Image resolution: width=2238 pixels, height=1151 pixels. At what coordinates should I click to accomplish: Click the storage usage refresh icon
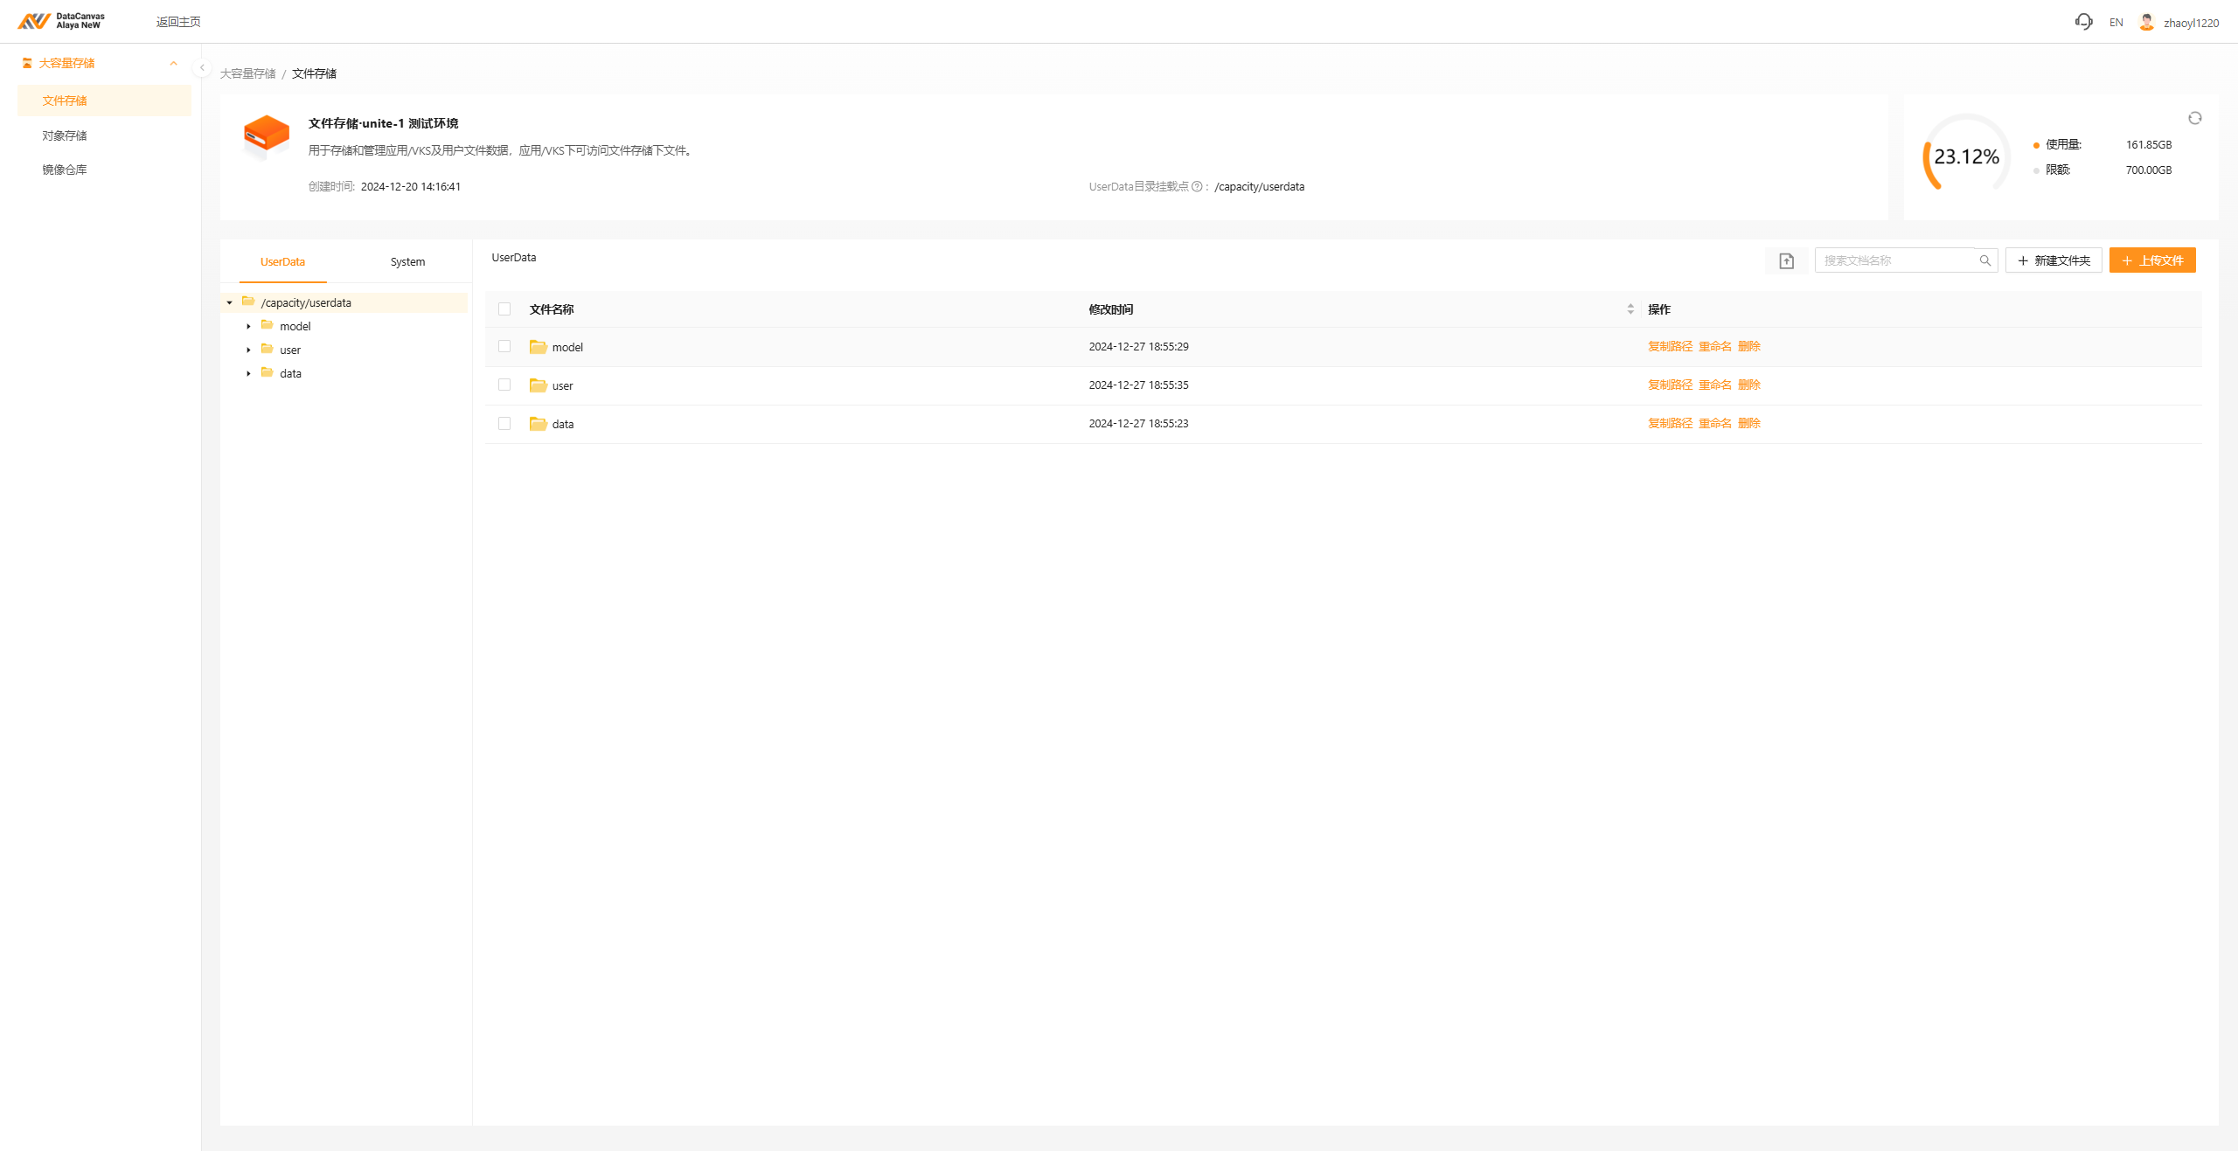click(x=2194, y=118)
